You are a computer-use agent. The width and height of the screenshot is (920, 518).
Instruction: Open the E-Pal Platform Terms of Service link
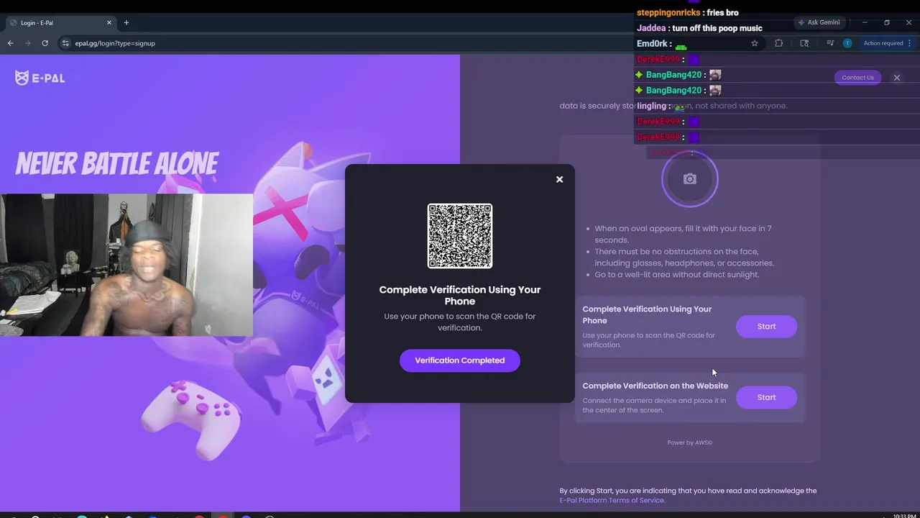pos(612,500)
